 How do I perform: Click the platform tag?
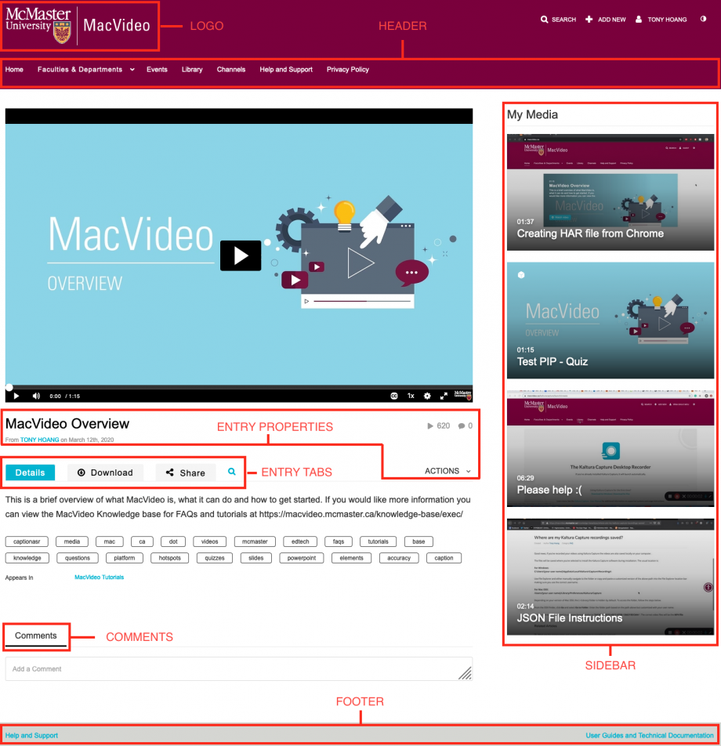coord(124,558)
